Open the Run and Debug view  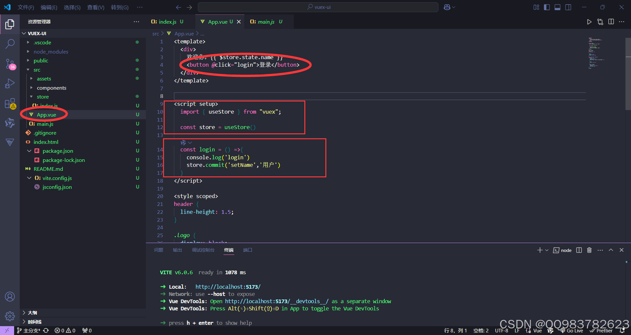click(10, 84)
